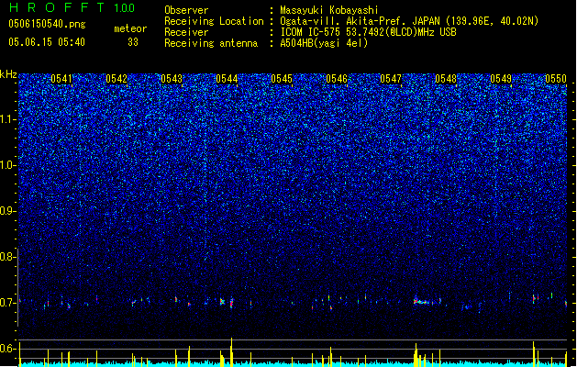
Task: Click the tallest yellow intensity spike near 0544
Action: pos(231,351)
